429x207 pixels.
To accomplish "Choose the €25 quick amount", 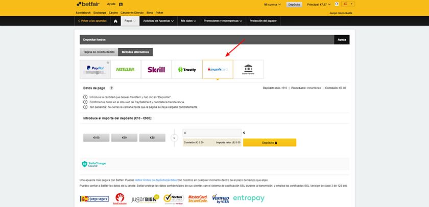I will pyautogui.click(x=152, y=138).
